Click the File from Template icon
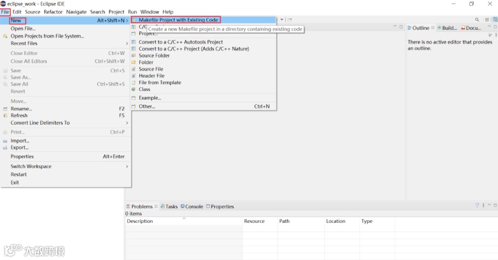 pos(134,82)
